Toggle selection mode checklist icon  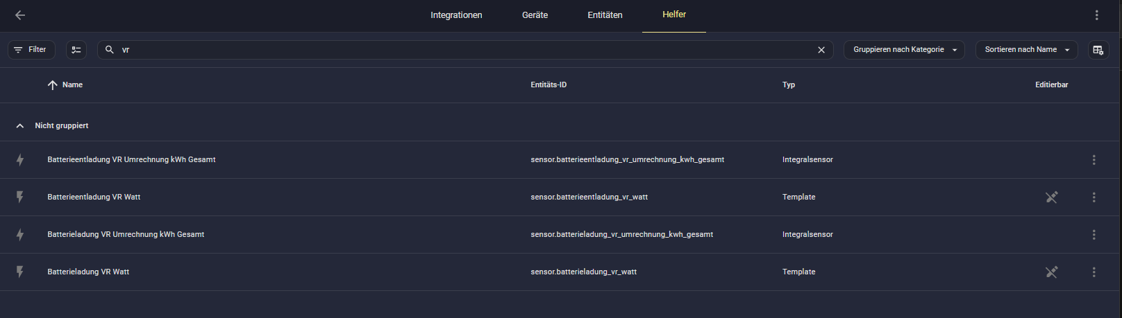coord(76,50)
